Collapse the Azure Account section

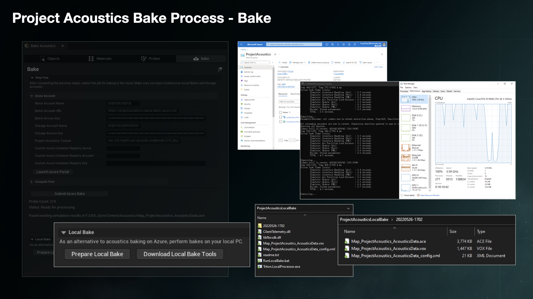32,96
